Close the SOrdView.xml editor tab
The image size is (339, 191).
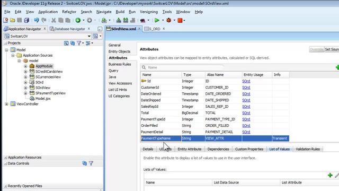(x=139, y=29)
